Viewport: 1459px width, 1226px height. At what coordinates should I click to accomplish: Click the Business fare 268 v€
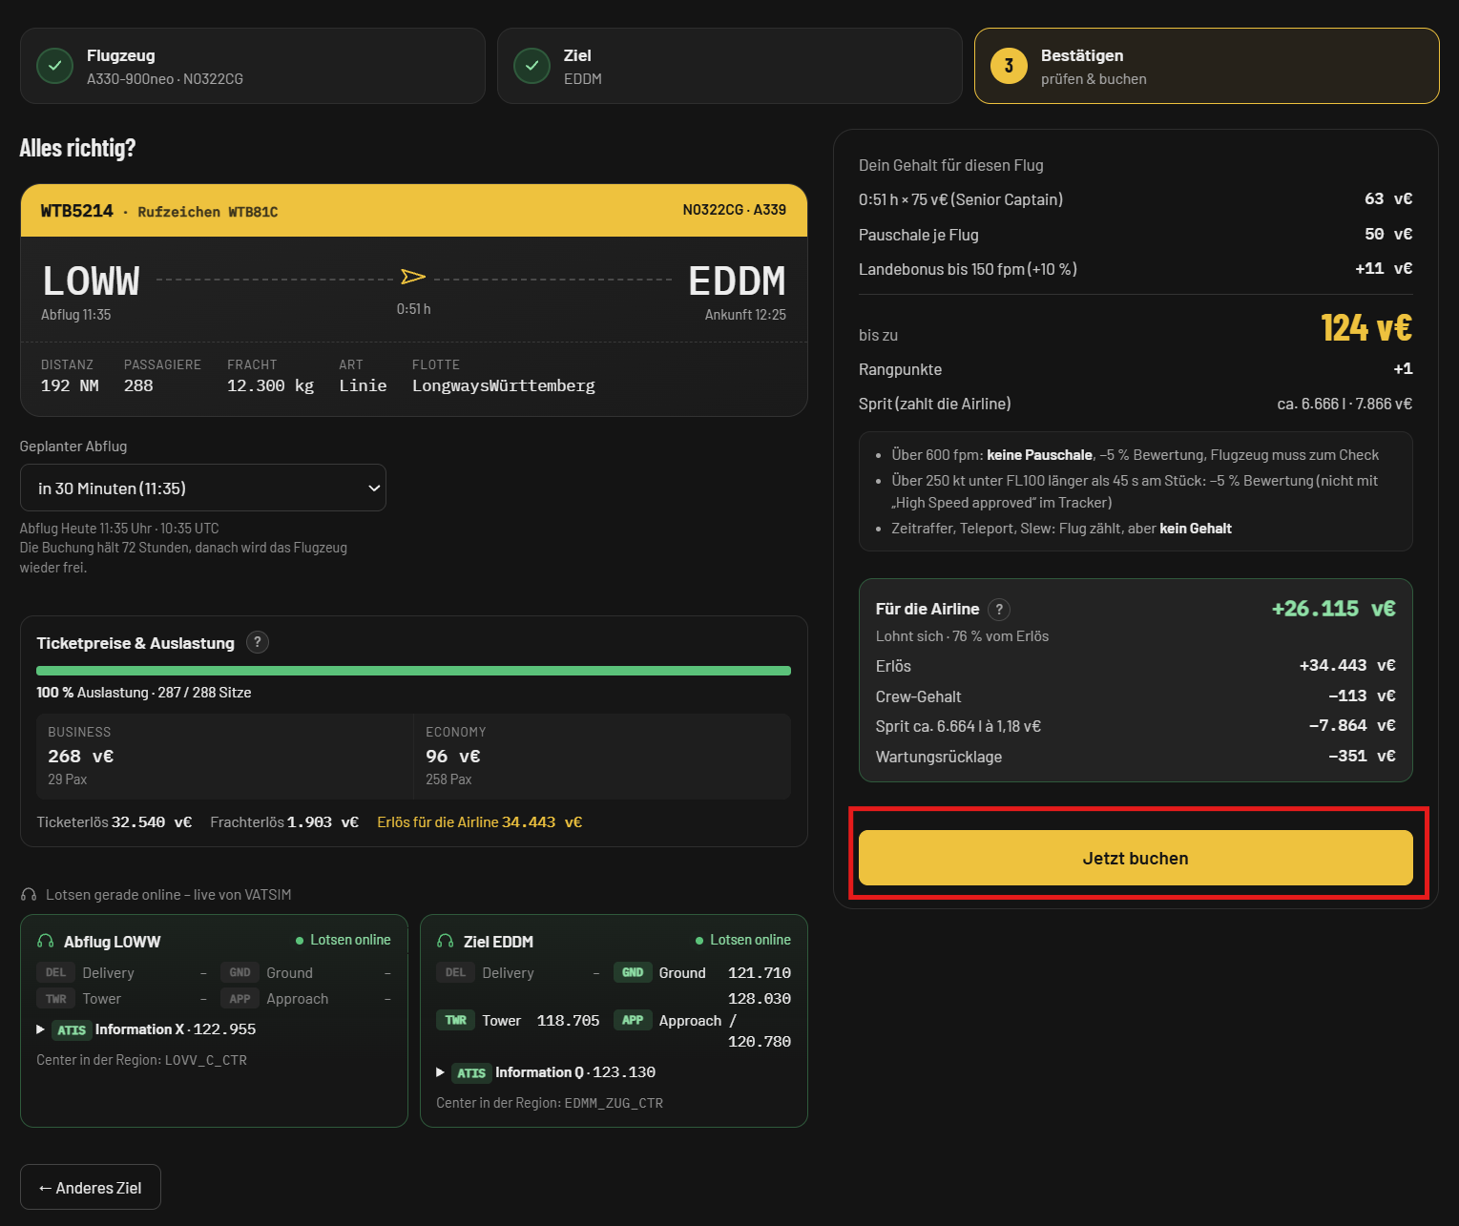click(81, 756)
